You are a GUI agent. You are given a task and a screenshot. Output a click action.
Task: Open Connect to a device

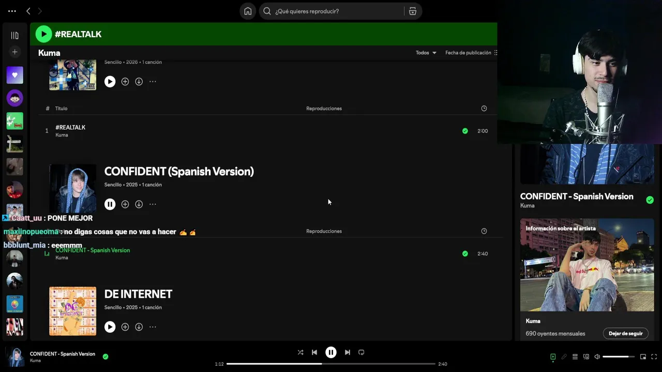586,357
